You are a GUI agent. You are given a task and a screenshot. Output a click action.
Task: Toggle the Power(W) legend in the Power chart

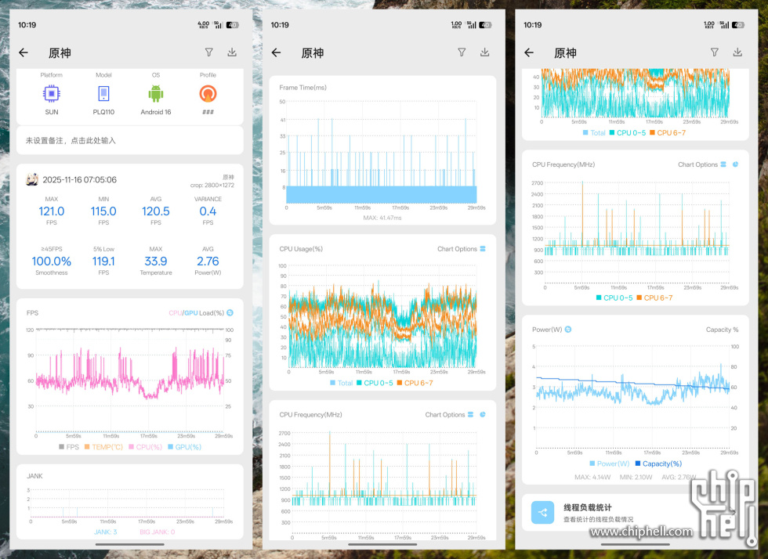click(610, 463)
